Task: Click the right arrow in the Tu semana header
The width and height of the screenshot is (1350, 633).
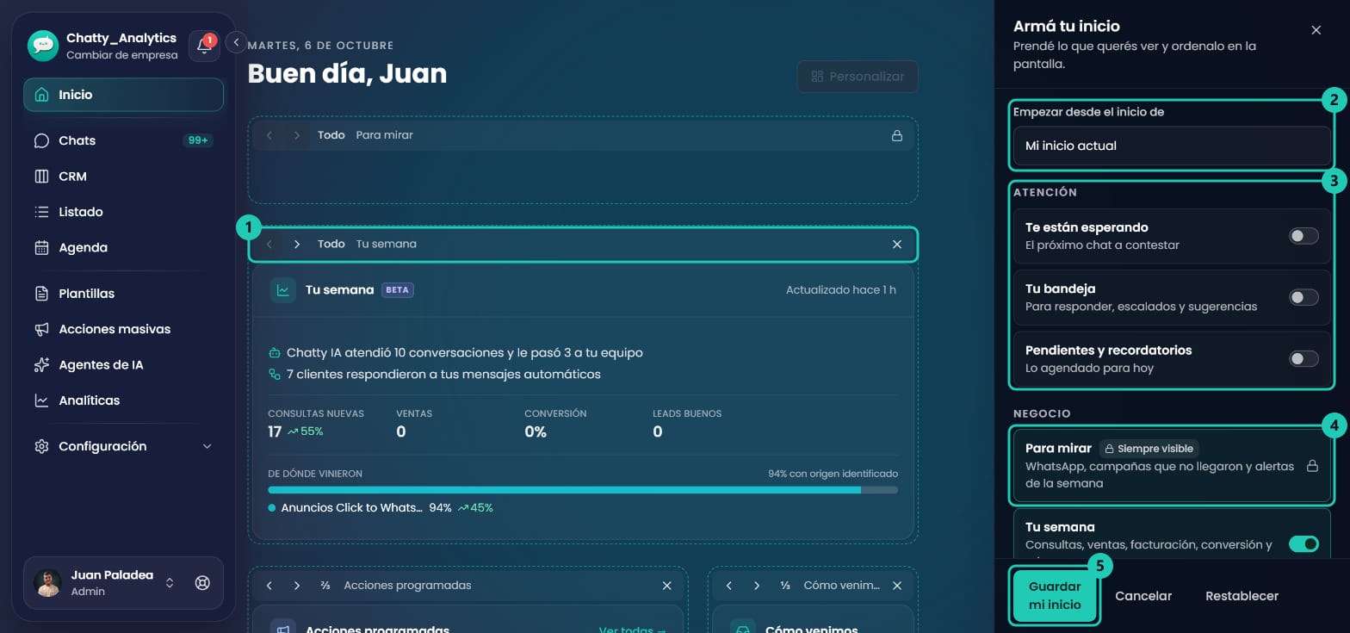Action: (x=297, y=245)
